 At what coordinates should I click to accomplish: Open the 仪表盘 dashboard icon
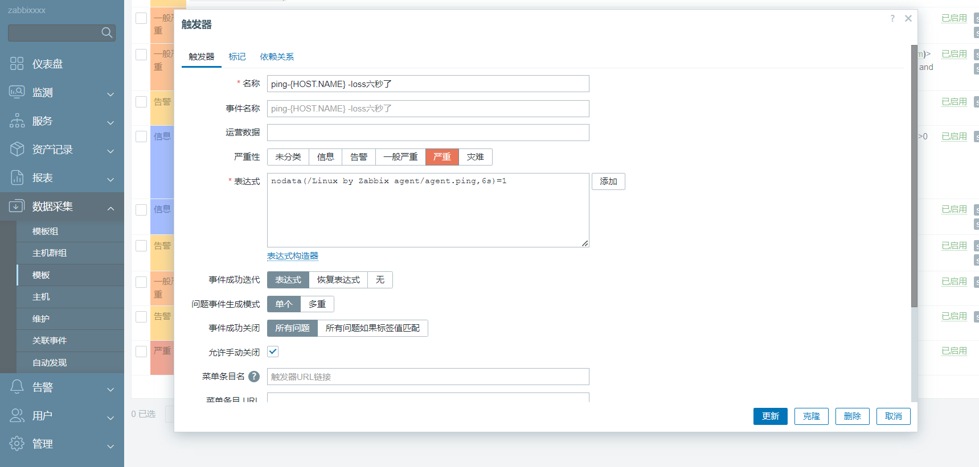point(17,64)
